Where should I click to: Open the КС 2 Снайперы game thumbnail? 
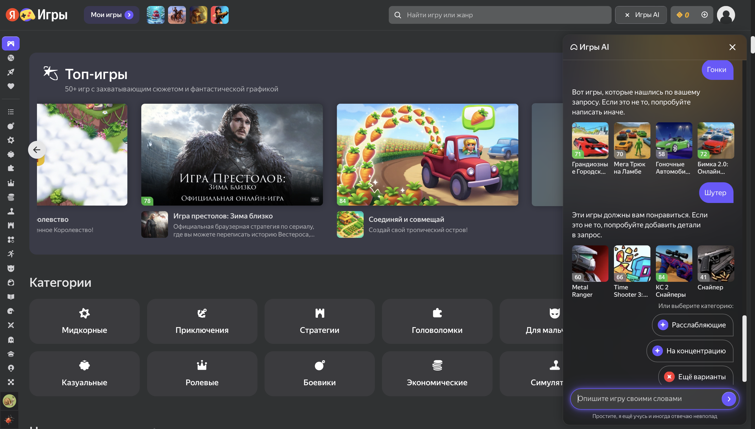(674, 263)
